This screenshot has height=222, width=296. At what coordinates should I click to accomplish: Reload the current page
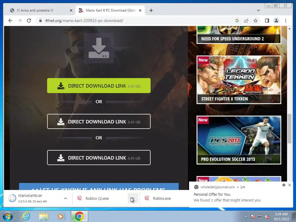(x=29, y=21)
